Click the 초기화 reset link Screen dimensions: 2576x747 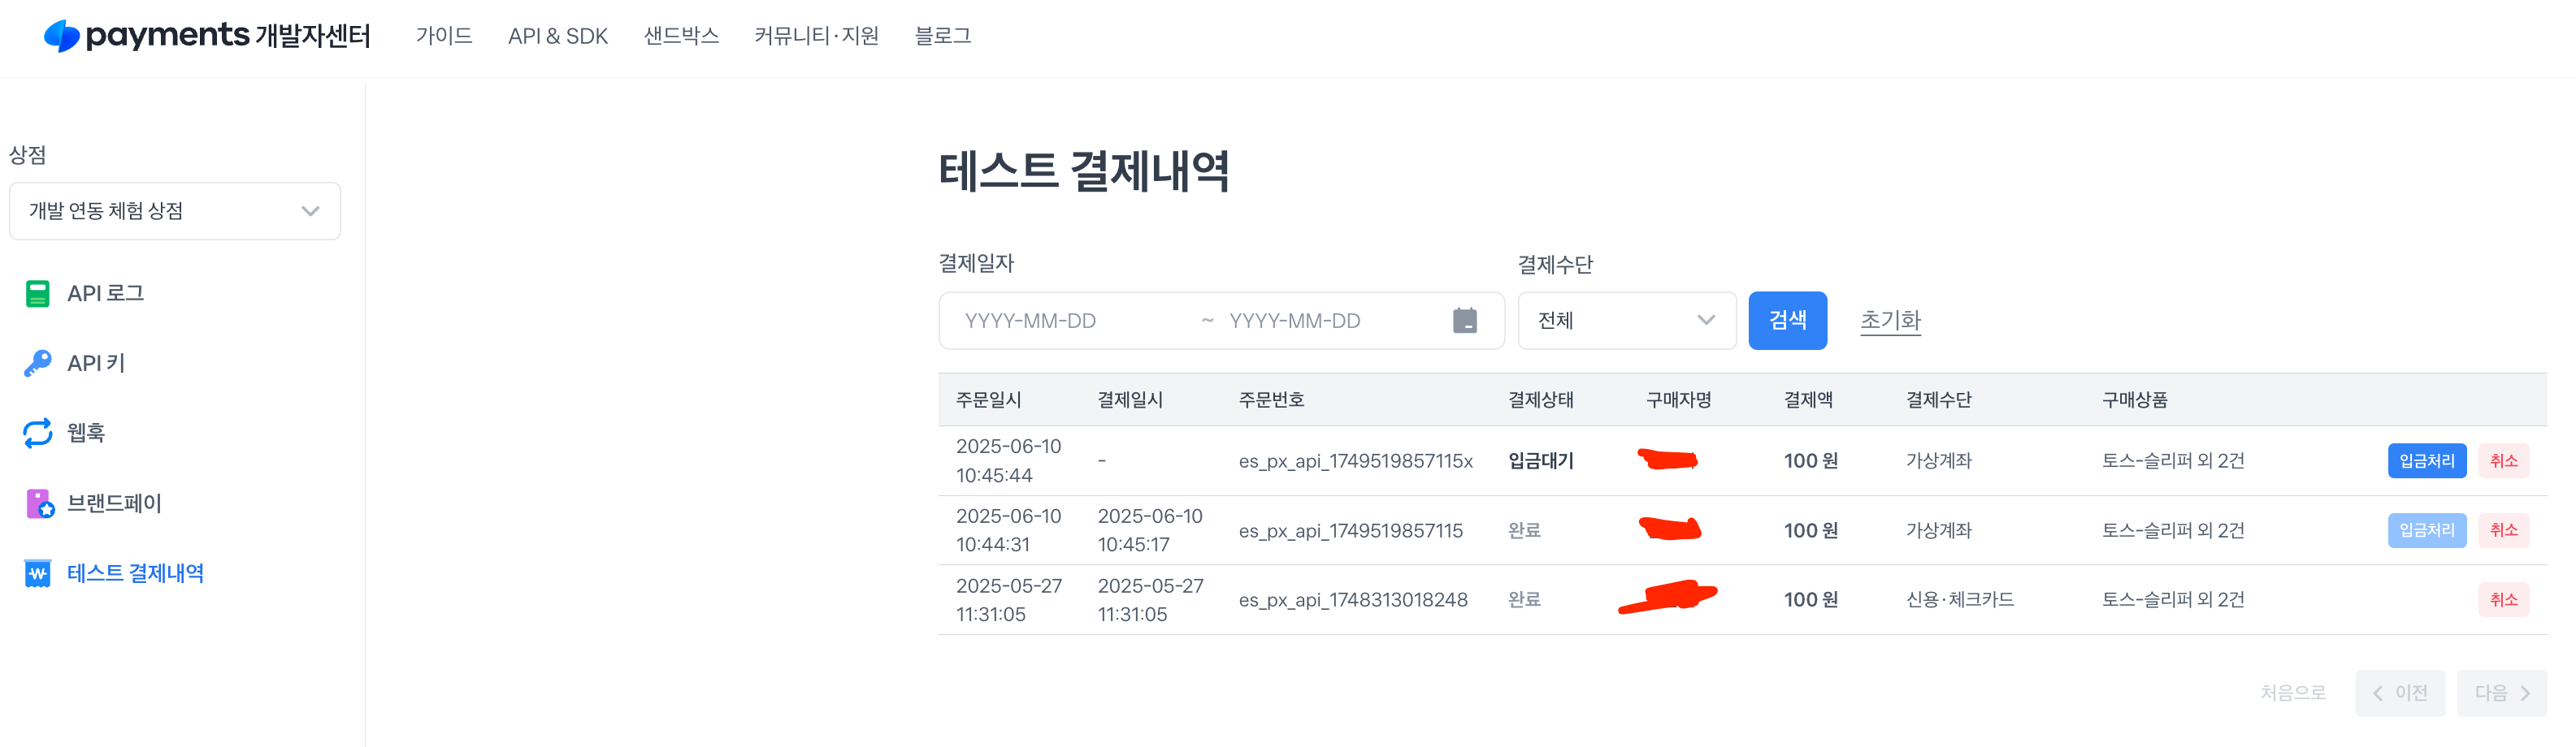click(x=1890, y=321)
